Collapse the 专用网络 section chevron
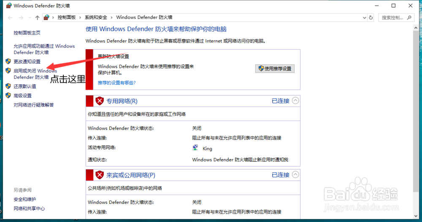The width and height of the screenshot is (422, 222). (x=295, y=101)
